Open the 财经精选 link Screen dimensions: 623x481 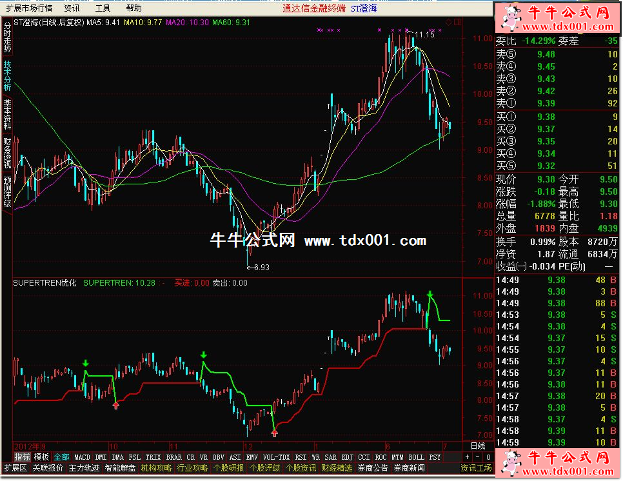(x=337, y=468)
